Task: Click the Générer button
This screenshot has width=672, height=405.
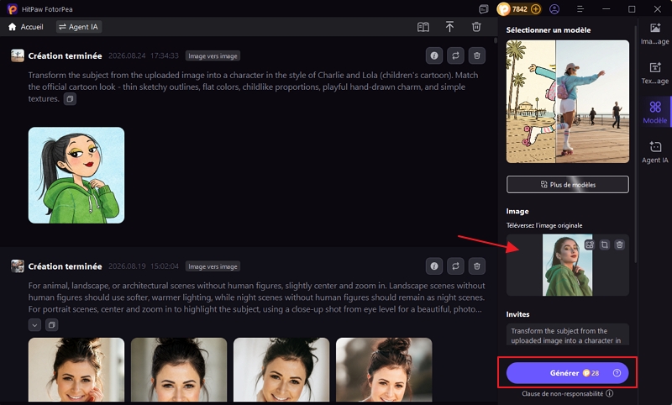Action: pyautogui.click(x=568, y=373)
